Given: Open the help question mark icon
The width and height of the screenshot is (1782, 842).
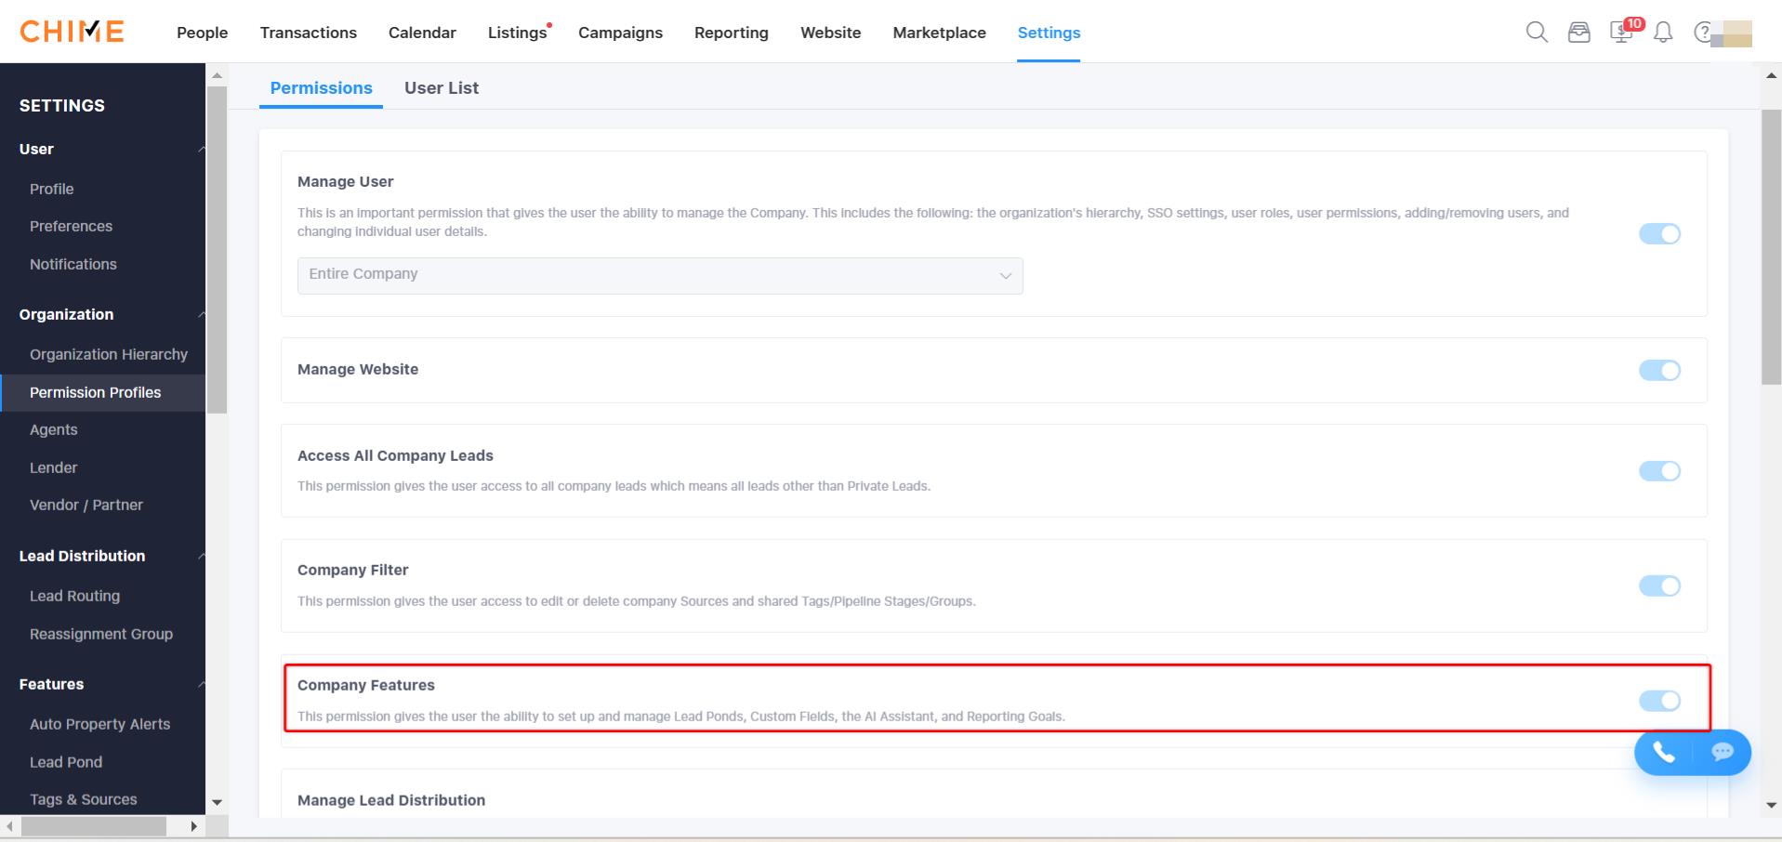Looking at the screenshot, I should tap(1702, 33).
